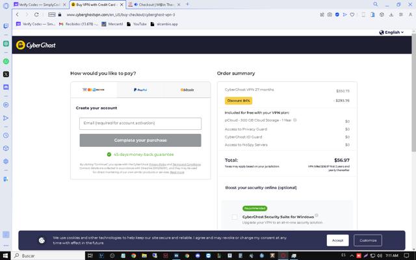416x260 pixels.
Task: Open the Windows Start menu
Action: coord(5,255)
